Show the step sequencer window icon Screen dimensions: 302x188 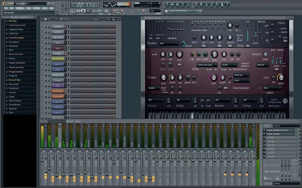click(172, 4)
